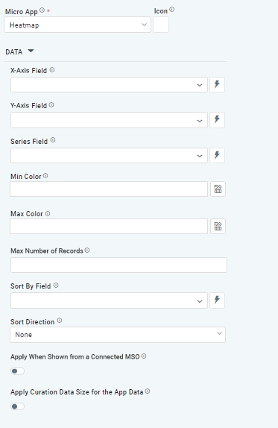
Task: Click the empty Icon selector box
Action: (161, 25)
